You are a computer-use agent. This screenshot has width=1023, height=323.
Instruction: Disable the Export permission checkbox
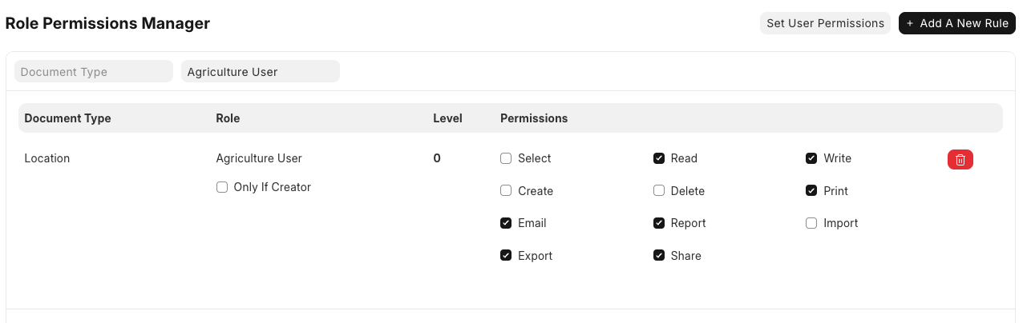click(506, 256)
